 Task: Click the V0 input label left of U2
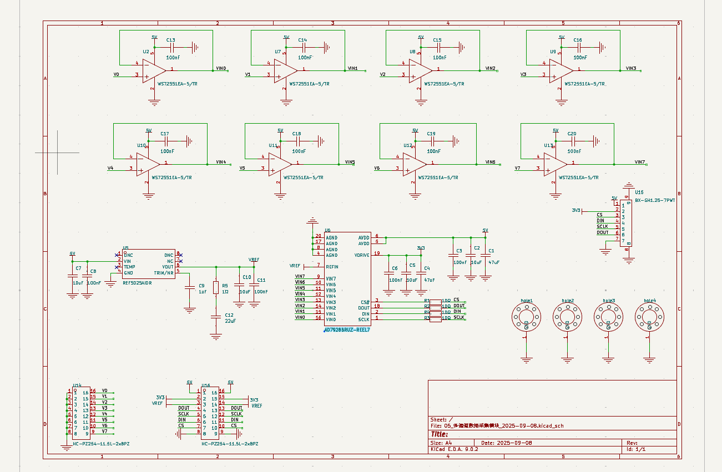116,74
